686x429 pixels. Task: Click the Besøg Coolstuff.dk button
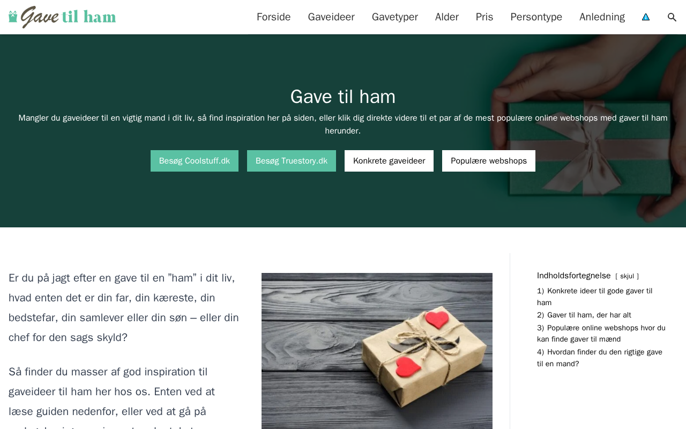click(195, 161)
